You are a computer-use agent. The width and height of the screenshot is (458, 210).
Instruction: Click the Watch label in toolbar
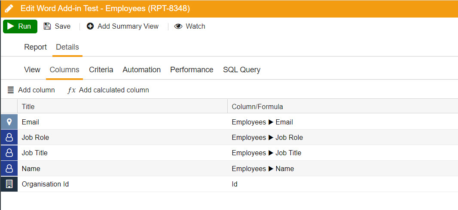click(195, 26)
